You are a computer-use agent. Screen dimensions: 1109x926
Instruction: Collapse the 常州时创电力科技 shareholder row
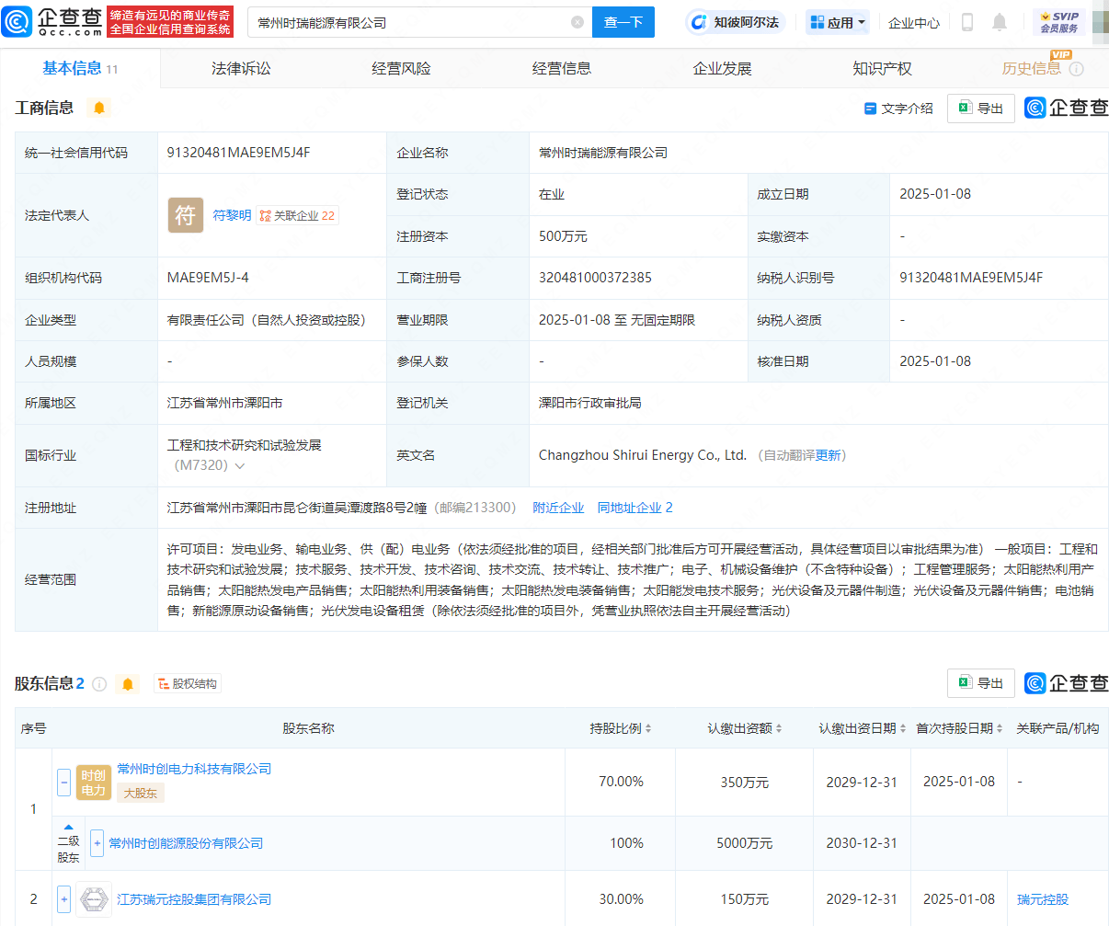[x=63, y=783]
